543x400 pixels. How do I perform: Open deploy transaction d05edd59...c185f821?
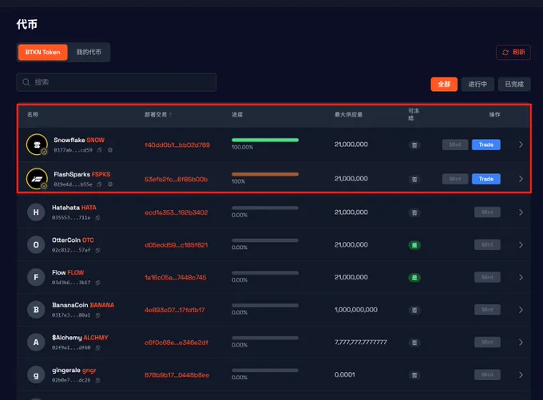176,245
